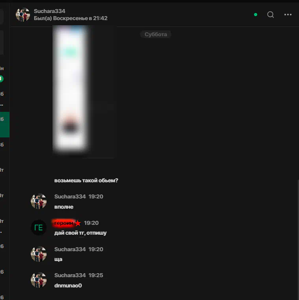Click Suchara334 sender name at 19:25
Image resolution: width=299 pixels, height=300 pixels.
[70, 275]
